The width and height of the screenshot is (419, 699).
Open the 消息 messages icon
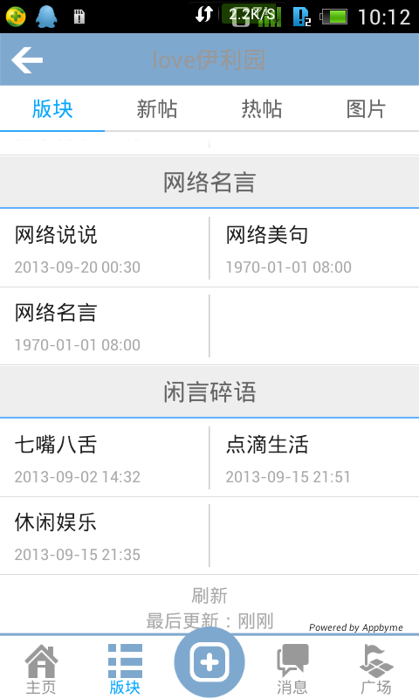[292, 668]
